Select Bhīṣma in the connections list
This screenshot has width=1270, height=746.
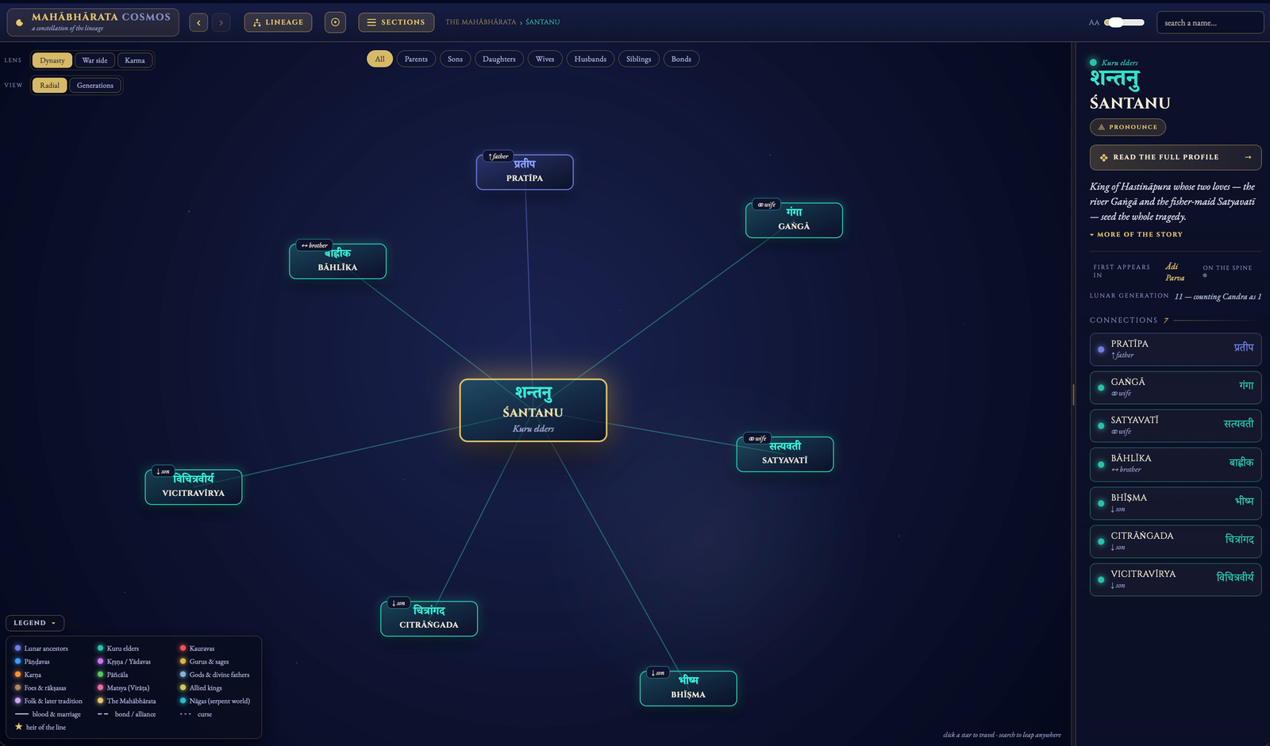point(1176,503)
